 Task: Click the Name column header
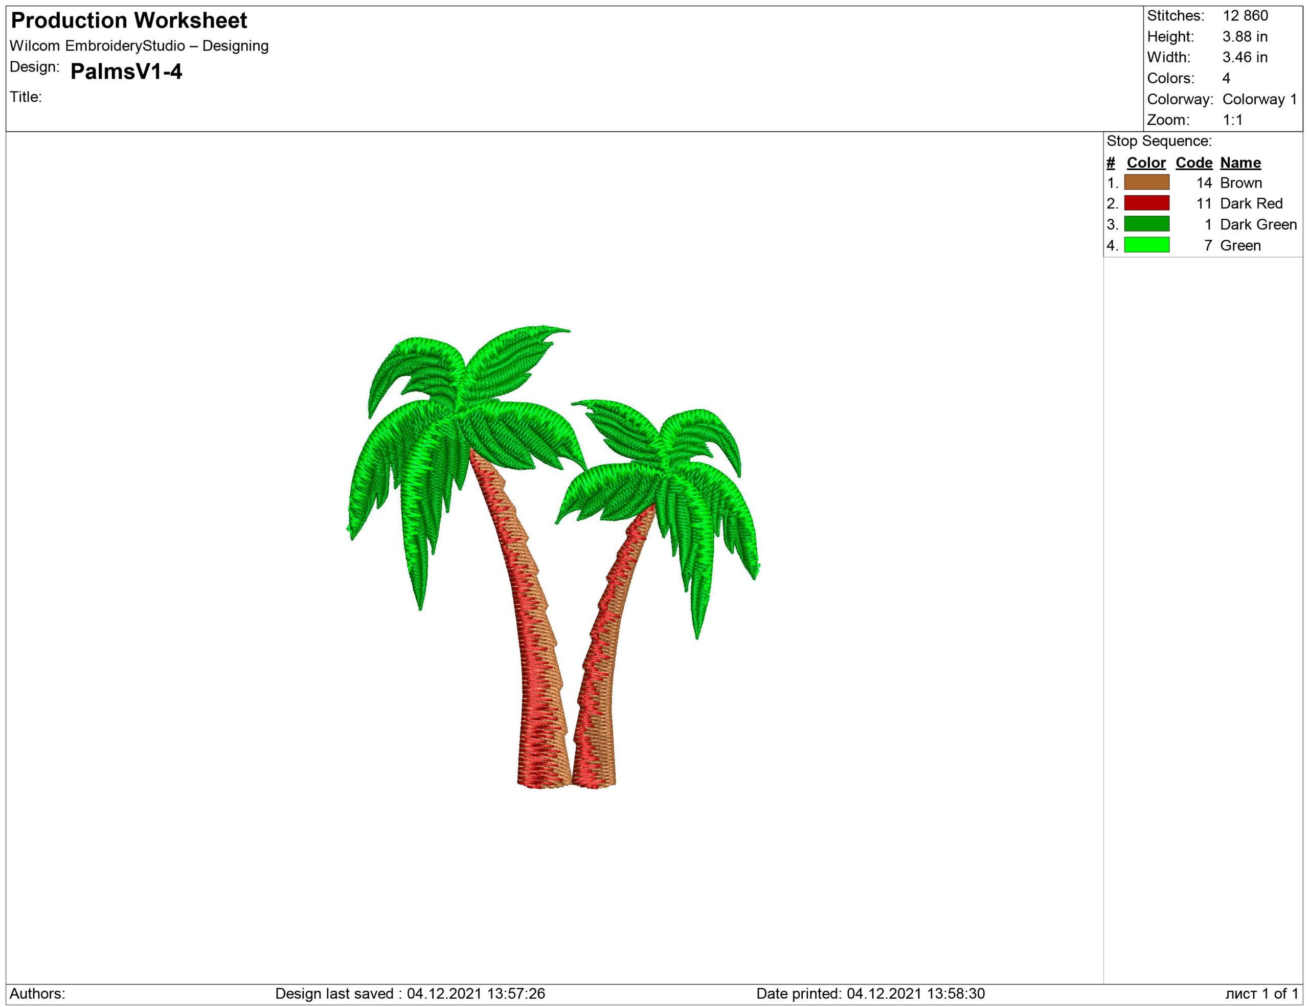point(1240,163)
